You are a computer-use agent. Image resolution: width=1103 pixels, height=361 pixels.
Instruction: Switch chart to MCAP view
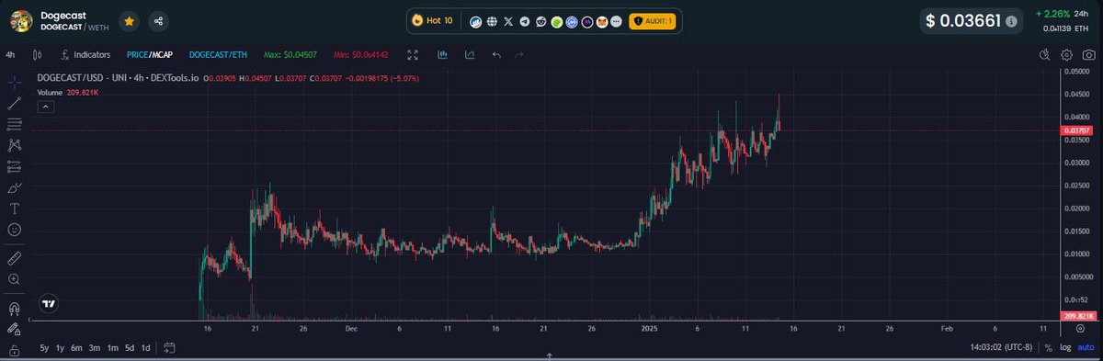[x=163, y=55]
